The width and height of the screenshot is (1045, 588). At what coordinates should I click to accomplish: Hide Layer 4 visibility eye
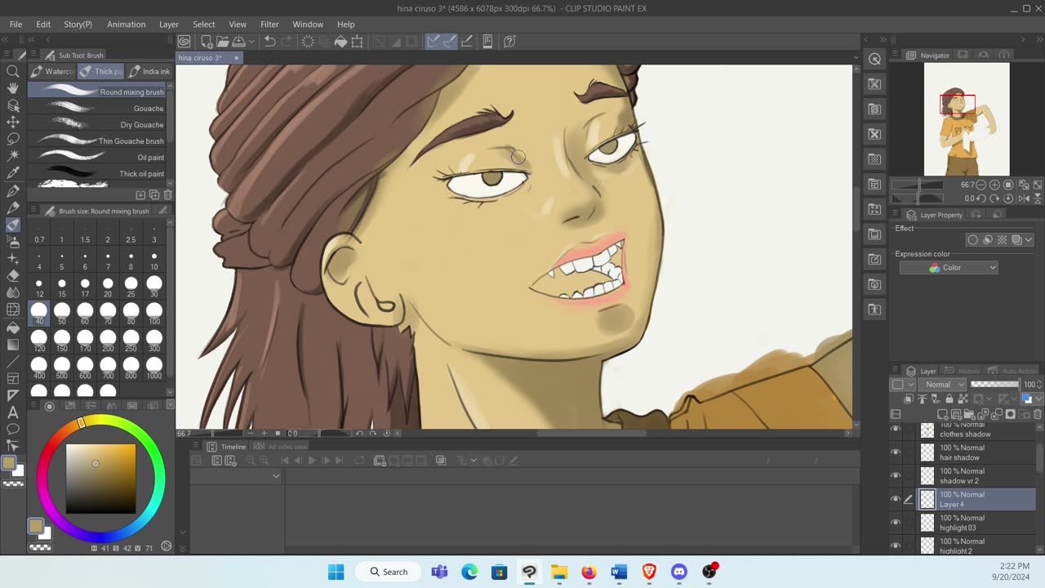click(896, 499)
